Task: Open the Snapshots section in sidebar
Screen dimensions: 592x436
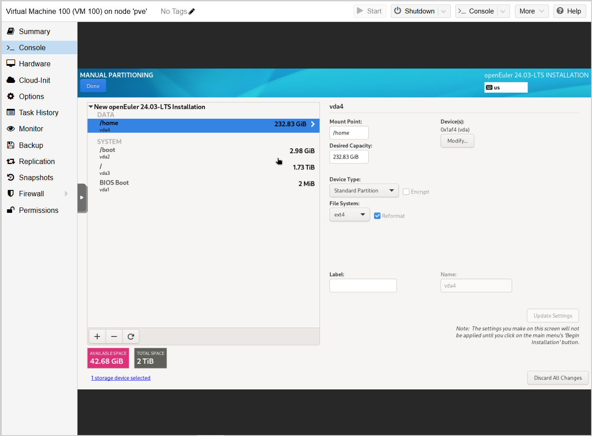Action: click(x=36, y=177)
